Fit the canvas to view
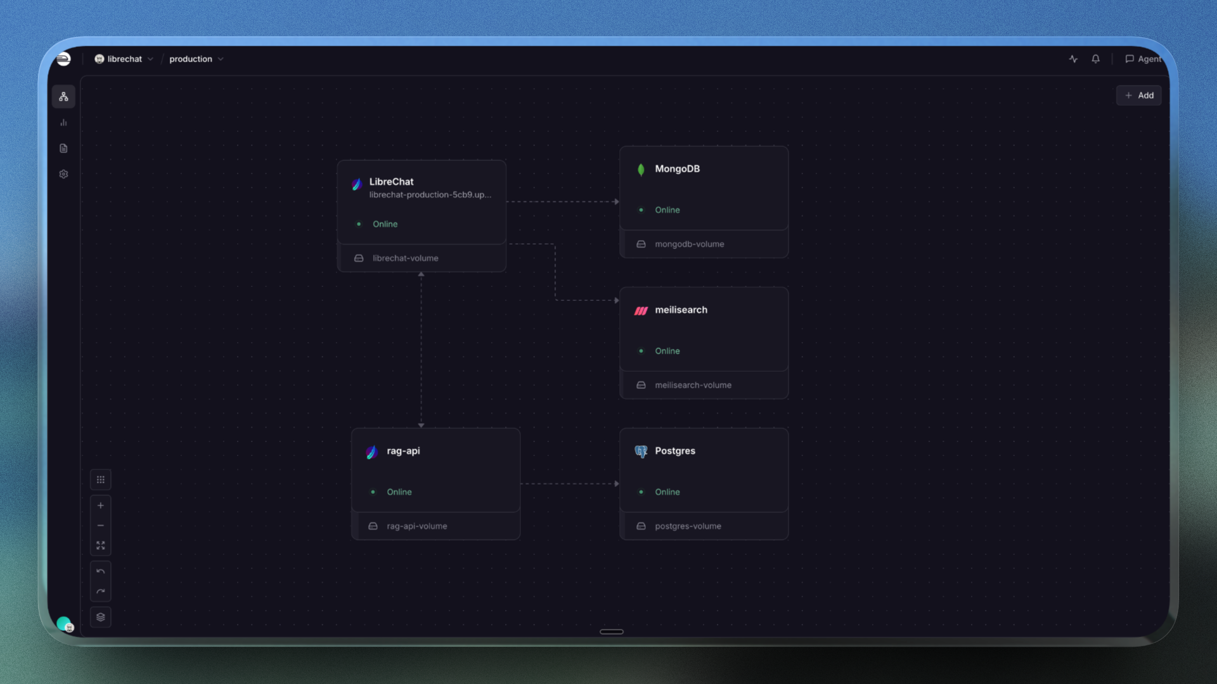1217x684 pixels. (101, 545)
